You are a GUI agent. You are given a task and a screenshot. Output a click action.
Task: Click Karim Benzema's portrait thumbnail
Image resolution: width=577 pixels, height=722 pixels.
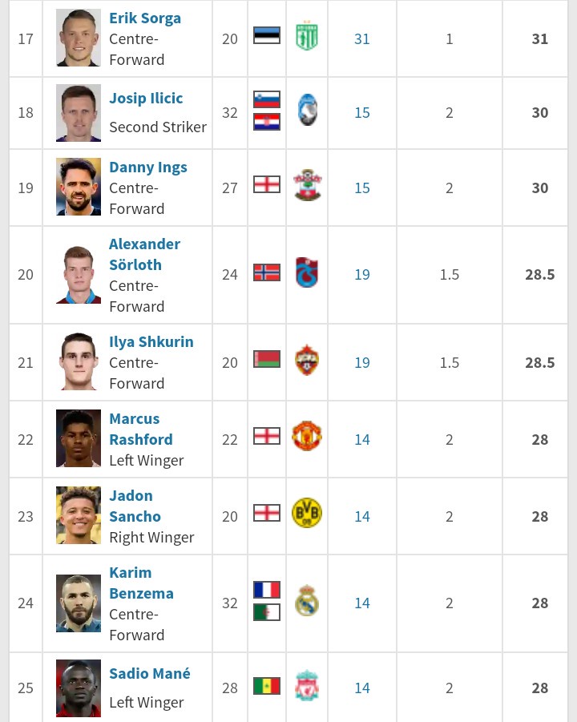tap(79, 603)
